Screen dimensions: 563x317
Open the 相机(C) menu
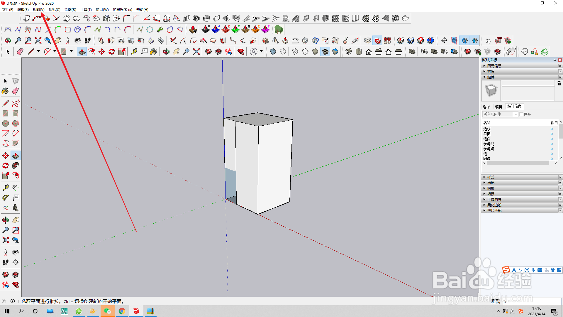[x=54, y=10]
